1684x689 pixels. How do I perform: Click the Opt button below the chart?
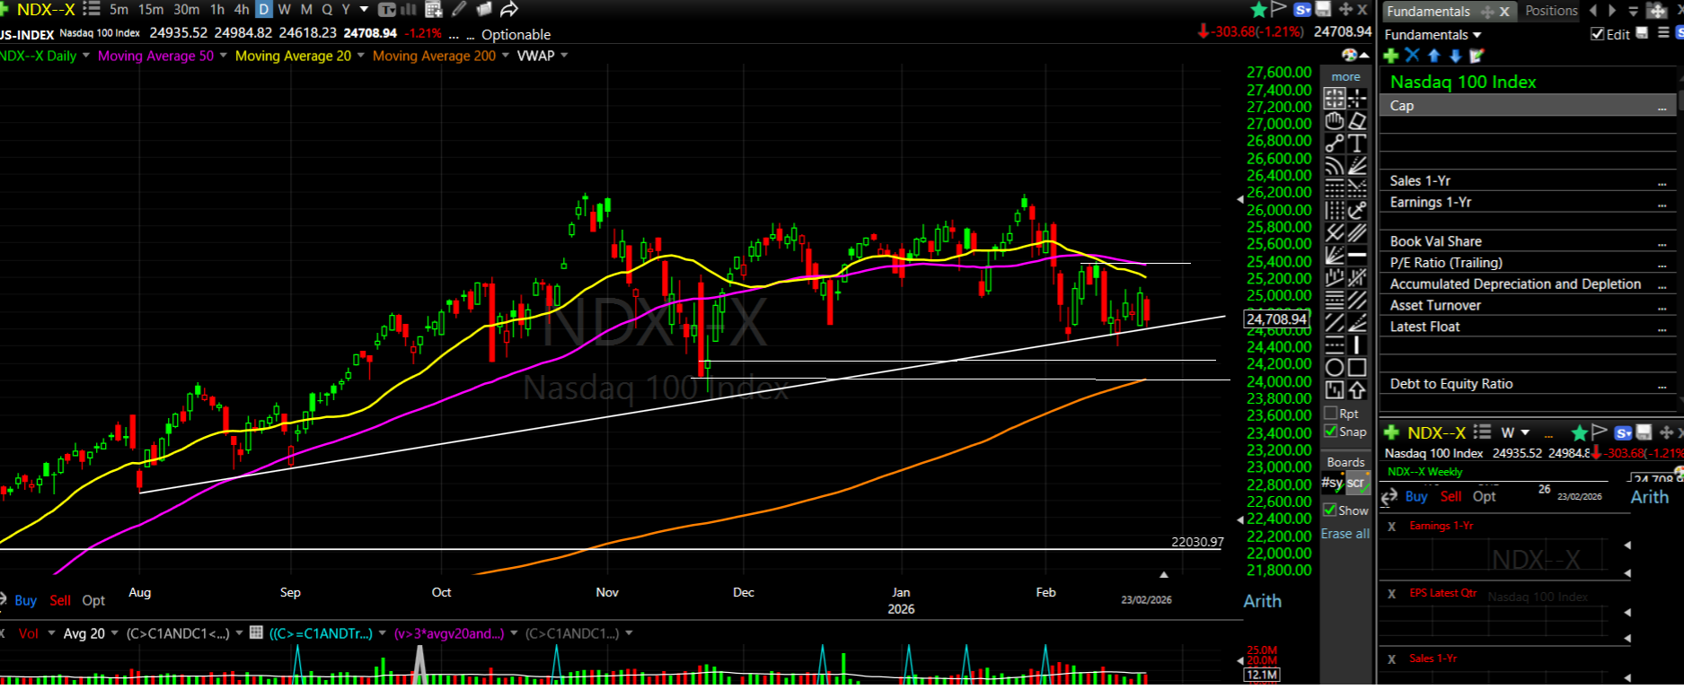[x=93, y=600]
